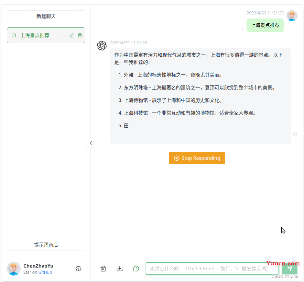Open the GitHub link
The image size is (304, 282).
(x=45, y=272)
